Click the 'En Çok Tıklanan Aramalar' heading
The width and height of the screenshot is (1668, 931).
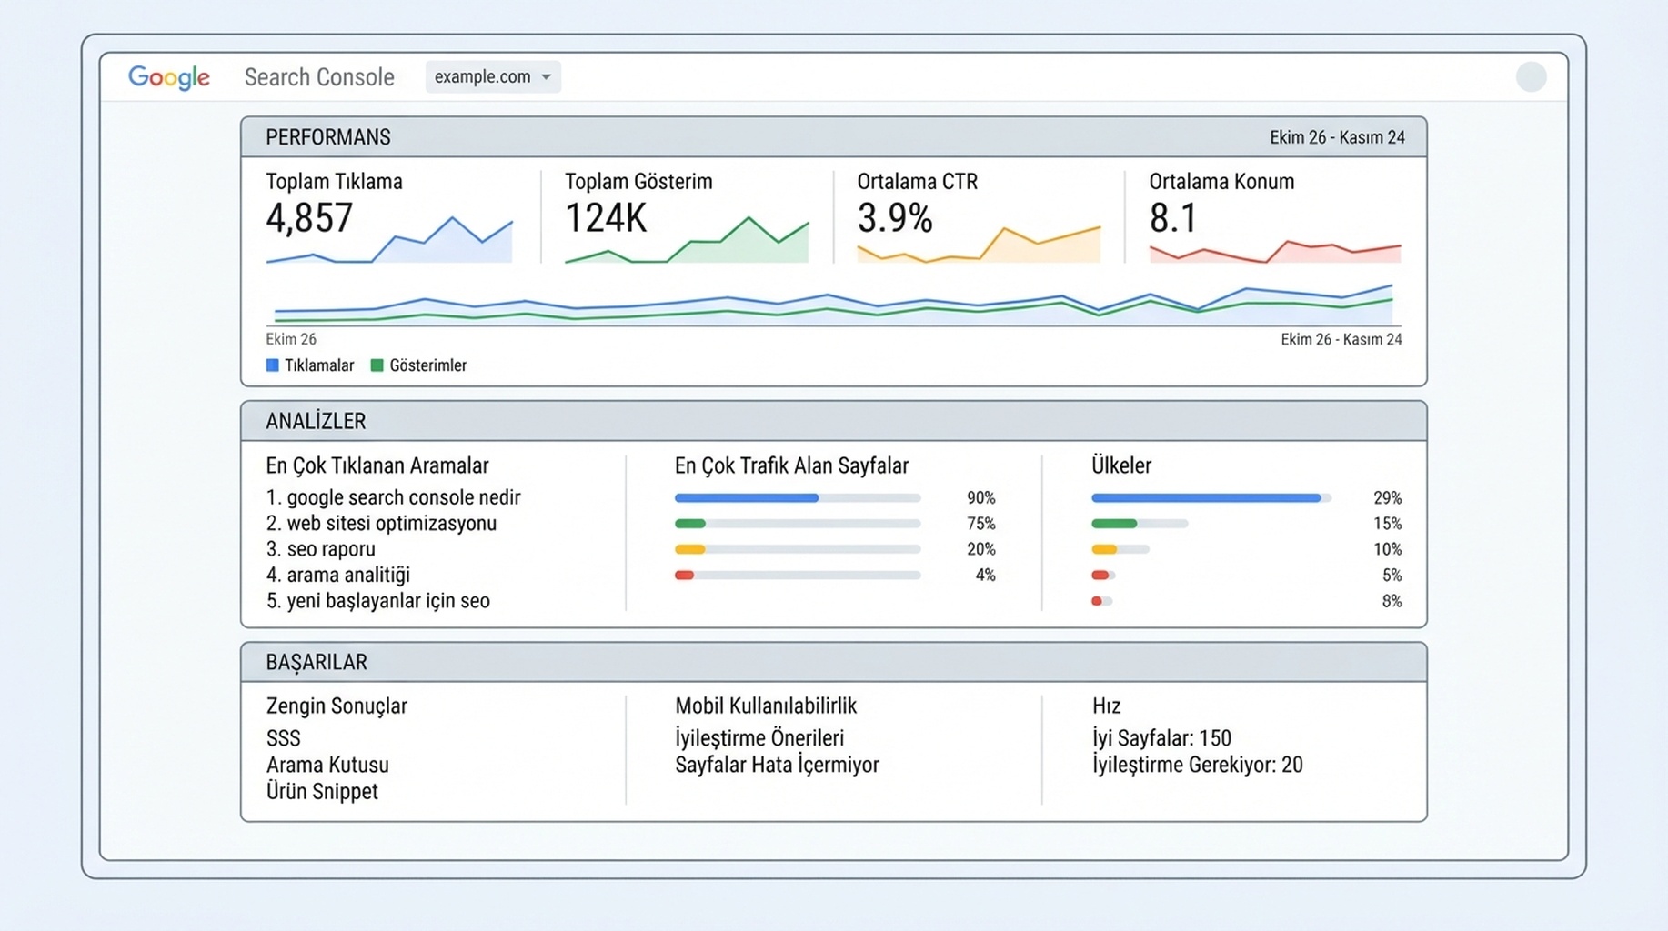click(x=377, y=465)
